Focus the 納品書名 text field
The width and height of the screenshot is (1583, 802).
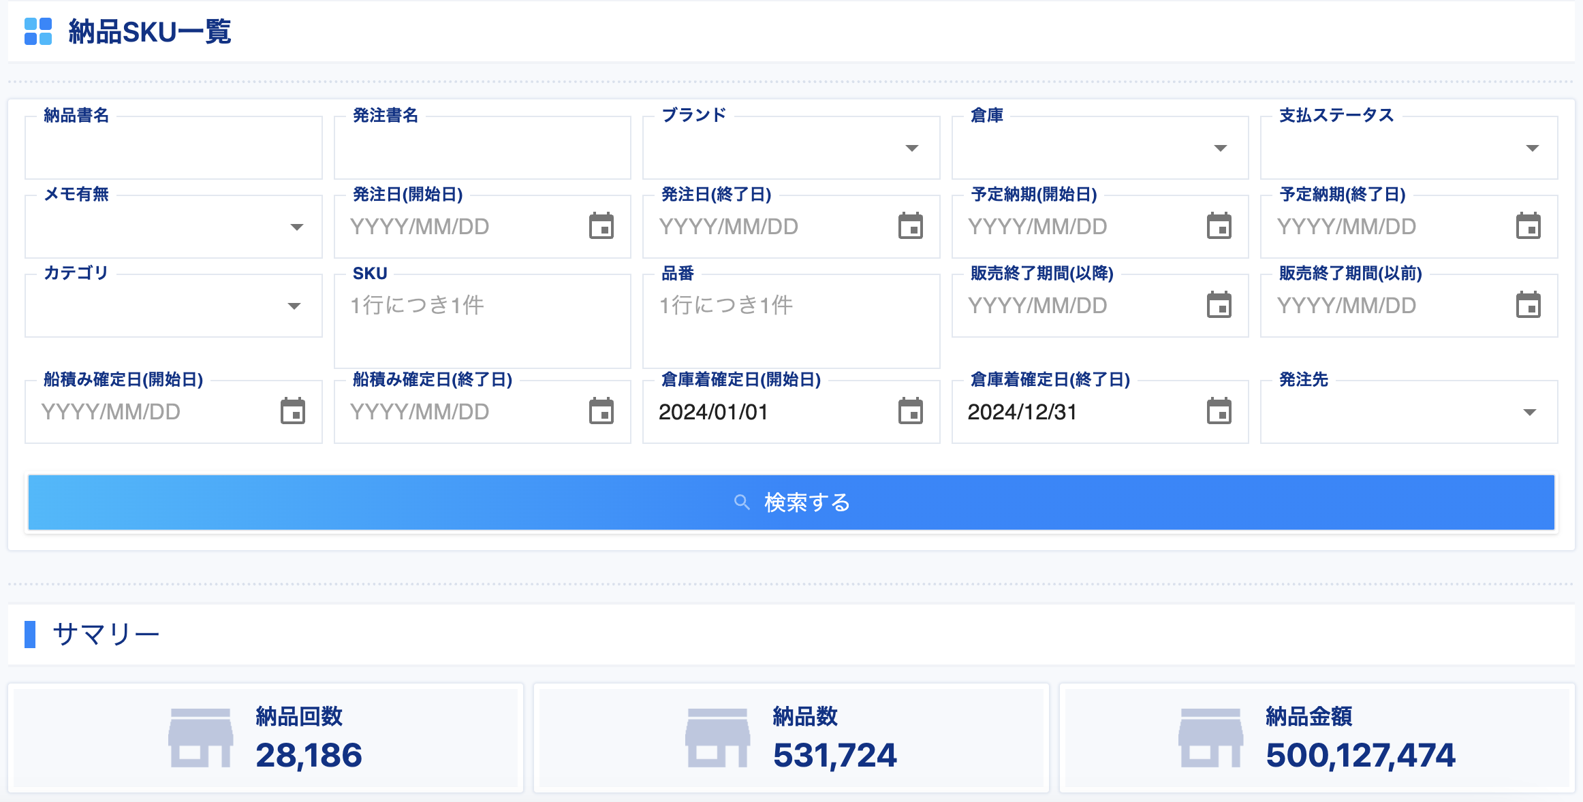(x=174, y=148)
